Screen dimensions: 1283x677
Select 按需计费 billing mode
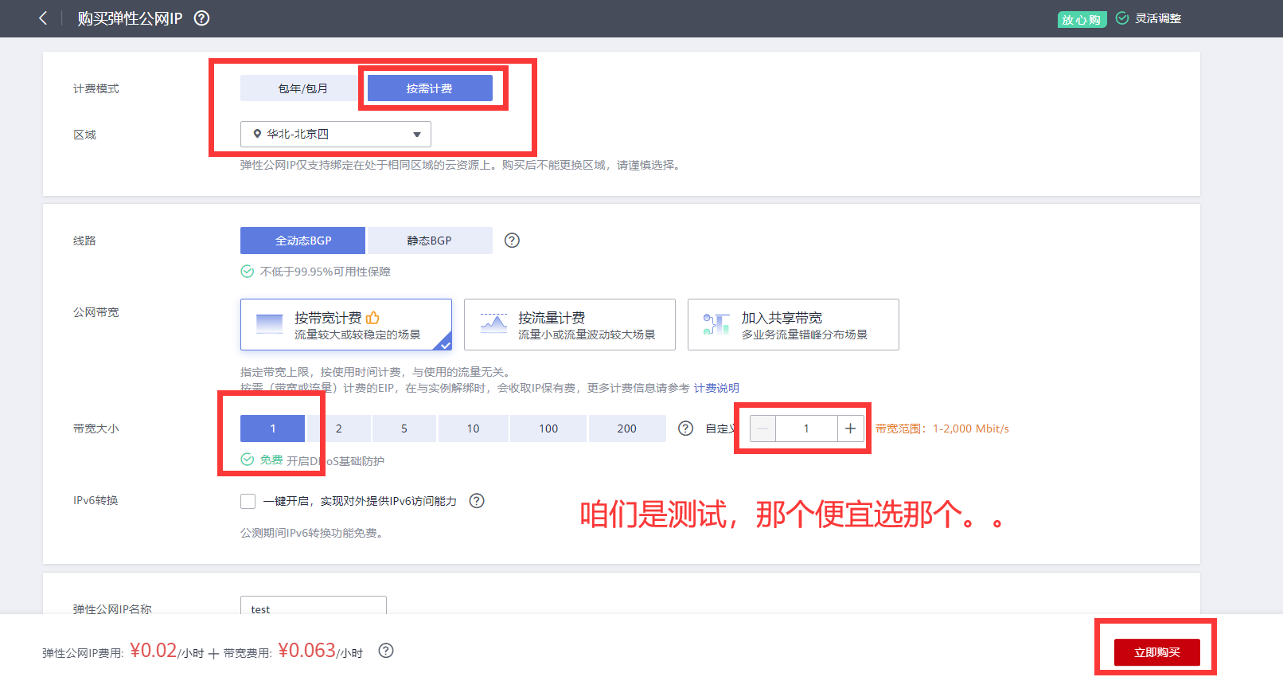click(429, 88)
